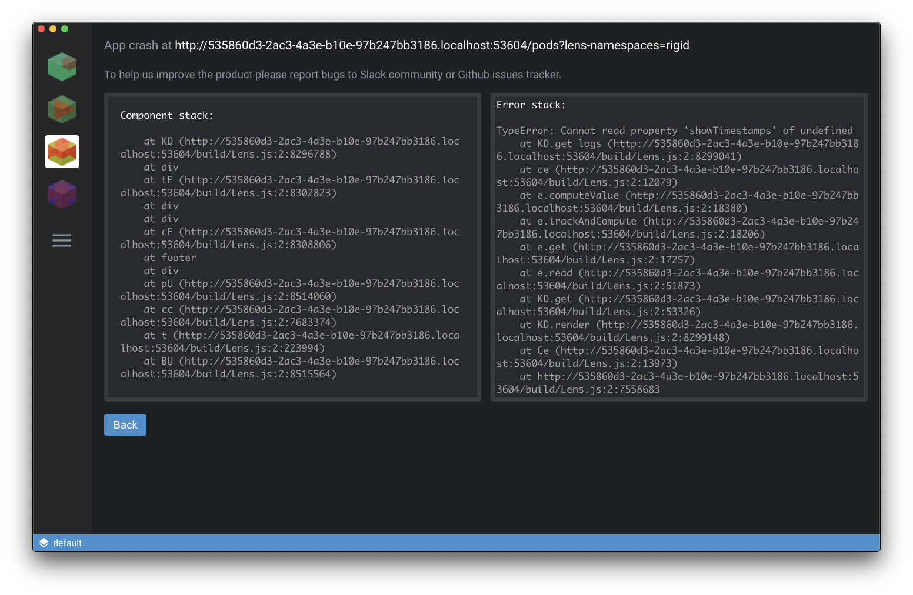Image resolution: width=913 pixels, height=595 pixels.
Task: Maximize the window with the green button
Action: [x=65, y=29]
